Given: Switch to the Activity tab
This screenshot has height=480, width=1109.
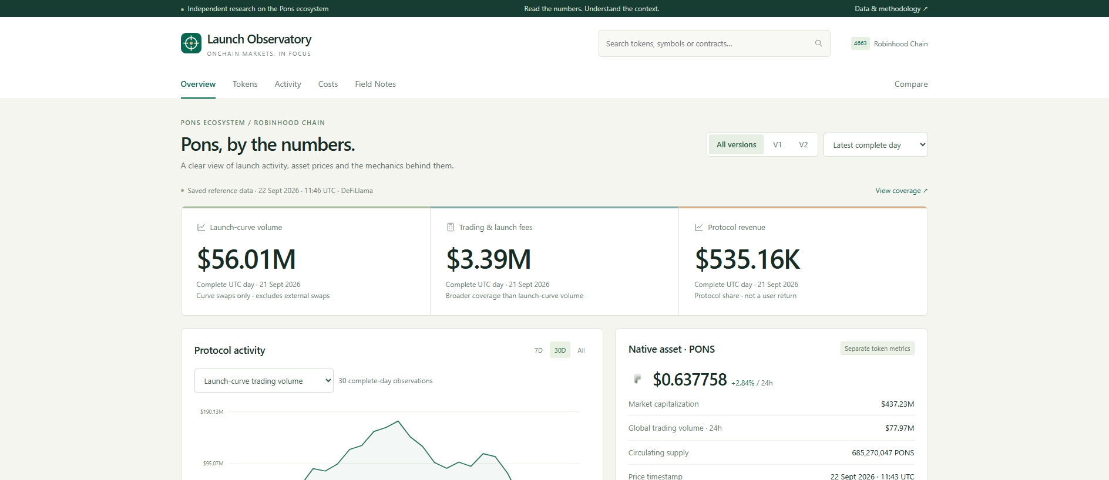Looking at the screenshot, I should coord(288,84).
